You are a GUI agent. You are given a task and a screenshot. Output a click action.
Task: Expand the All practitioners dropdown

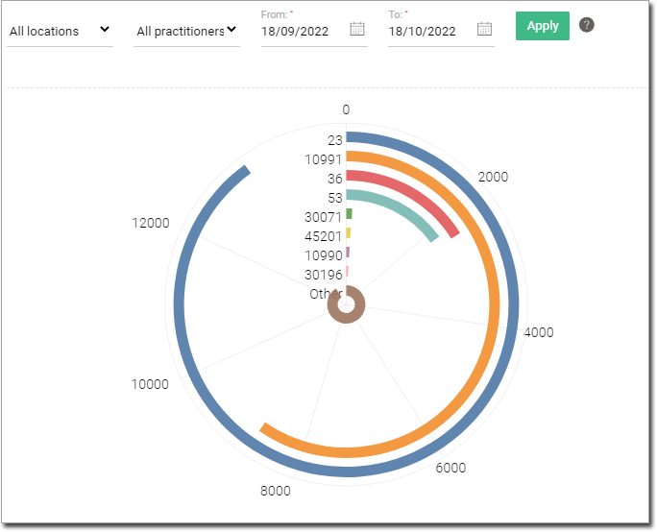[x=186, y=31]
